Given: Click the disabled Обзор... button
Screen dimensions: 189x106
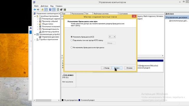Looking at the screenshot, I should [110, 43].
